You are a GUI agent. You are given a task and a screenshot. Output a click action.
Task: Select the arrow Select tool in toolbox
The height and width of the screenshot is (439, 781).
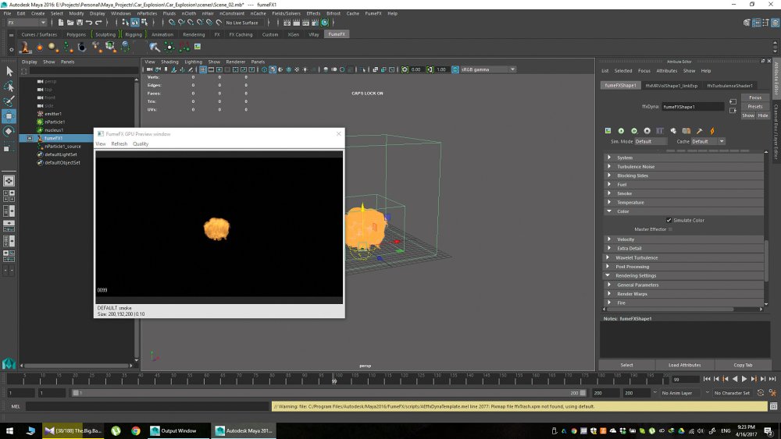pyautogui.click(x=9, y=72)
